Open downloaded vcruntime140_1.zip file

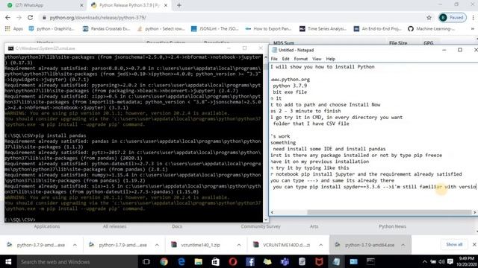(200, 245)
